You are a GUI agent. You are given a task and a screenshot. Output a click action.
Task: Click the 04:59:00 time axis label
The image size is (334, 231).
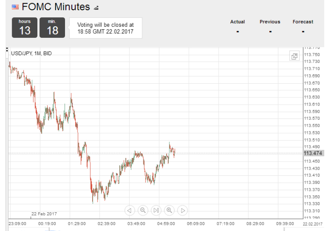point(166,224)
